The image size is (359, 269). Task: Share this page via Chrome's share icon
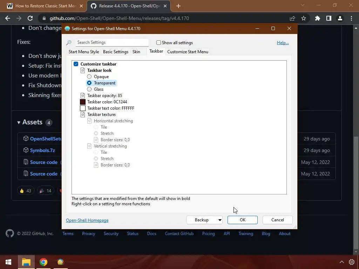[x=292, y=18]
